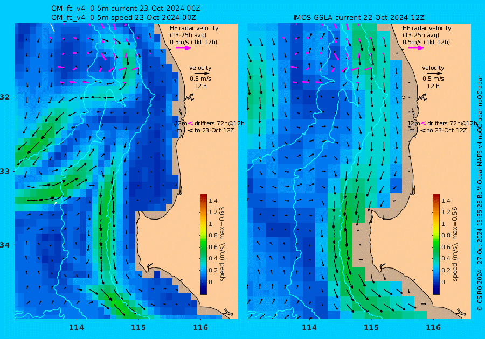Click longitude label '116' under left map
This screenshot has width=485, height=339.
200,328
